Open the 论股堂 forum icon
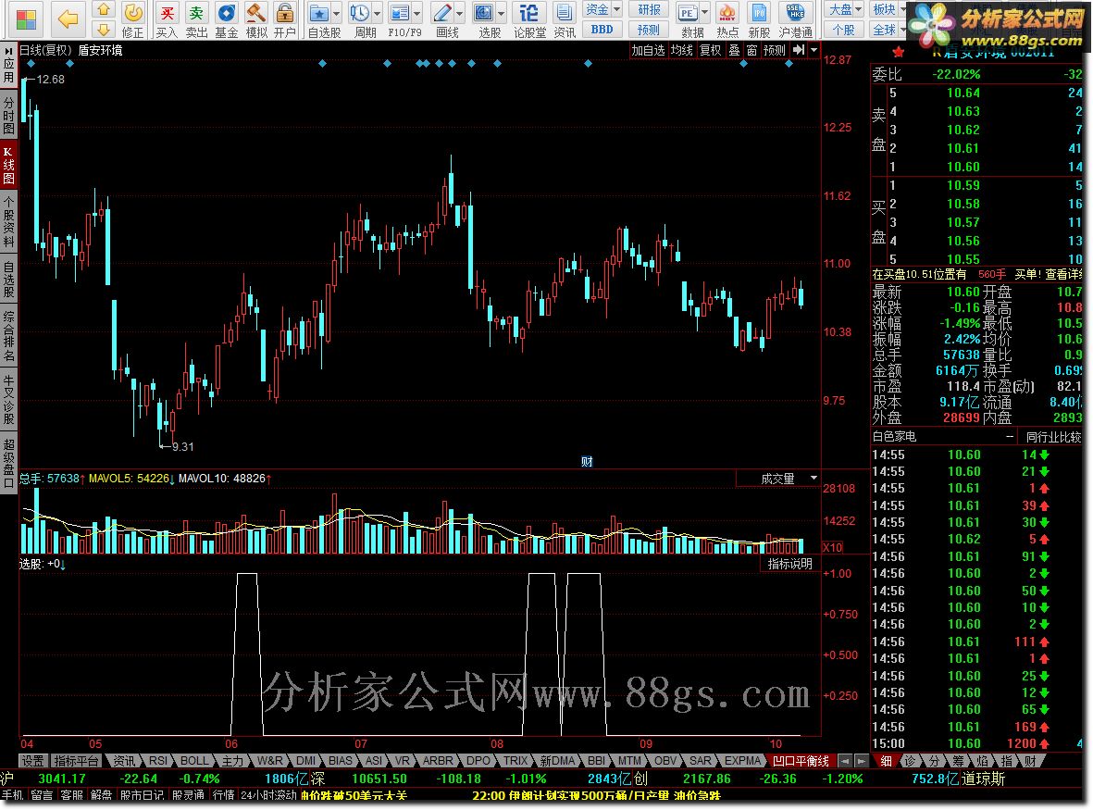Image resolution: width=1093 pixels, height=810 pixels. tap(529, 19)
